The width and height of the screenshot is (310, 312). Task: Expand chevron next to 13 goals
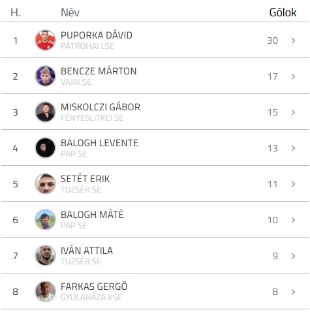click(293, 148)
